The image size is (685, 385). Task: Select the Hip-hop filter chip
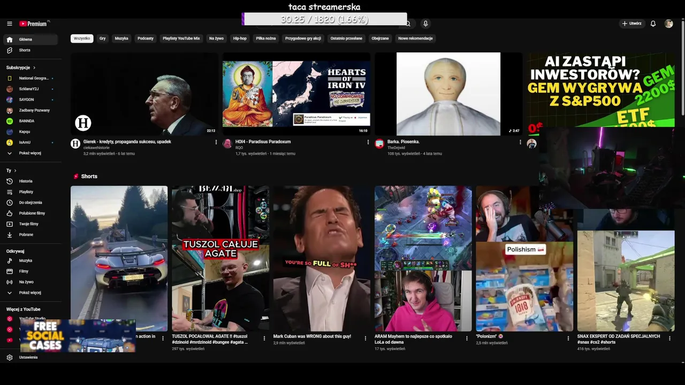click(x=240, y=38)
